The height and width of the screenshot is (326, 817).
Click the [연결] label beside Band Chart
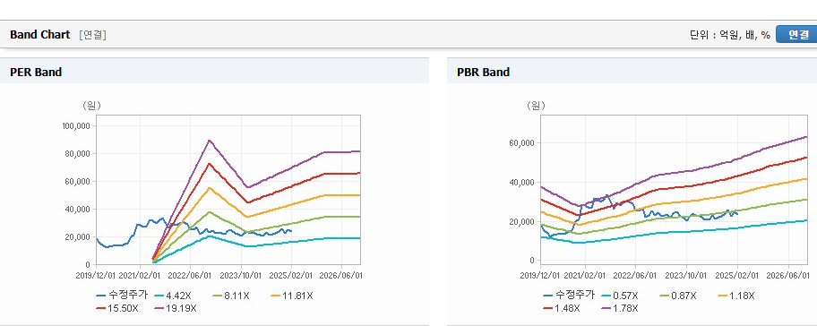[93, 35]
